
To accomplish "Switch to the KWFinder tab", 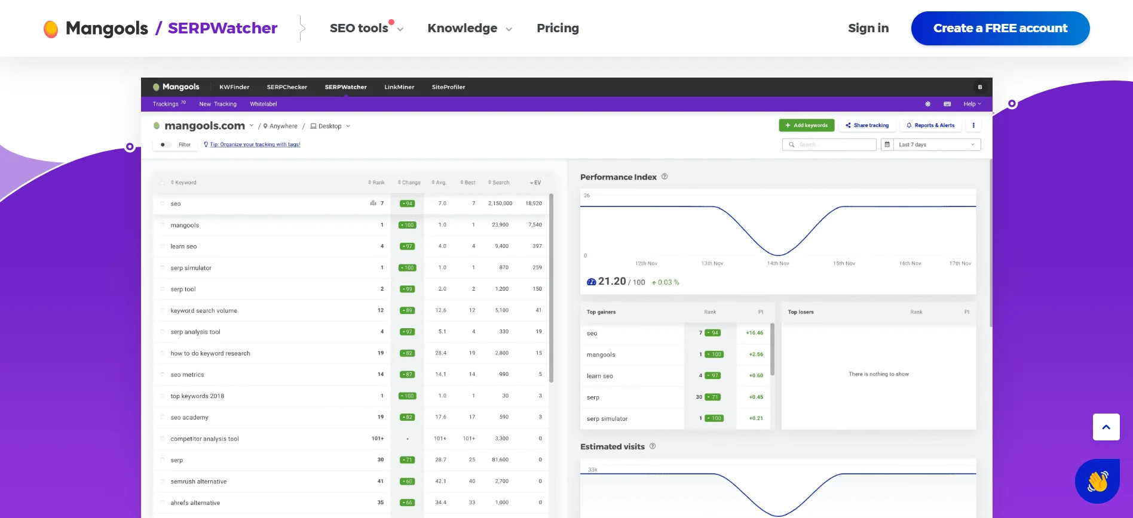I will click(x=234, y=87).
